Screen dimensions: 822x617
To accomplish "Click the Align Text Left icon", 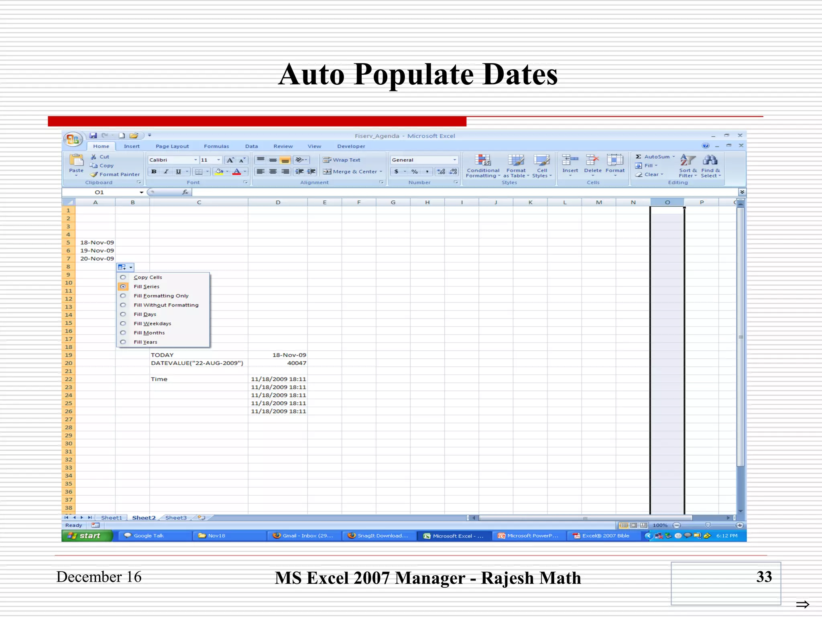I will coord(260,172).
